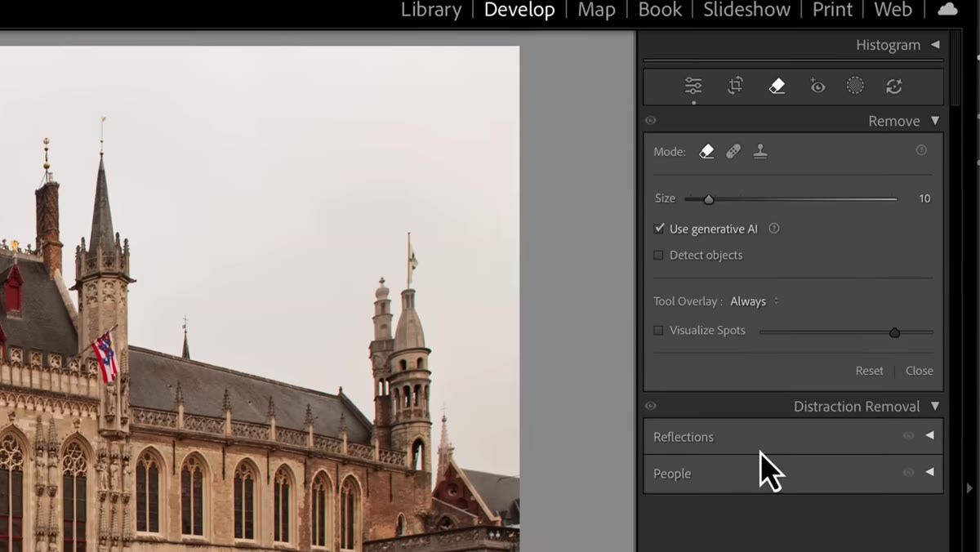Choose the Heal mode bandage icon

pyautogui.click(x=733, y=151)
